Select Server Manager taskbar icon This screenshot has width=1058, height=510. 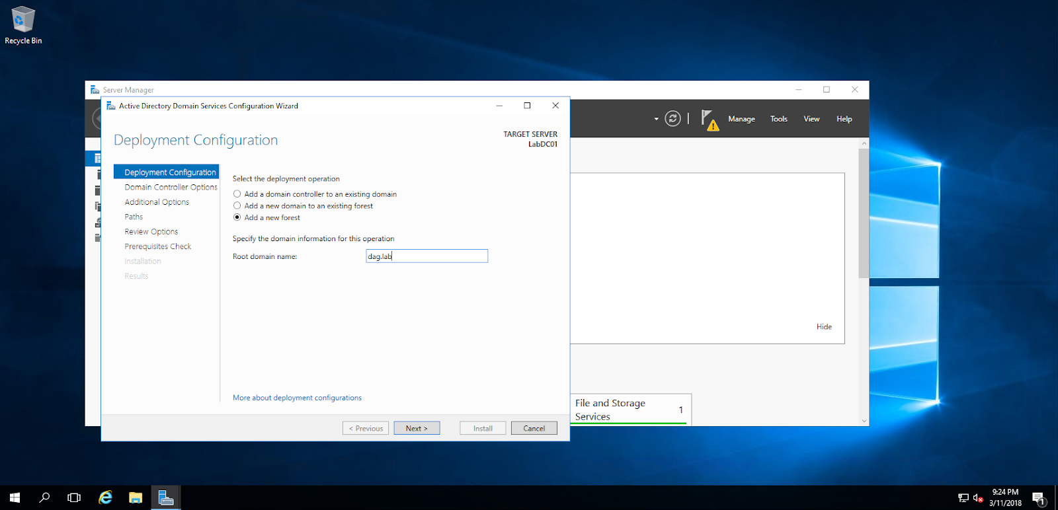pos(166,497)
